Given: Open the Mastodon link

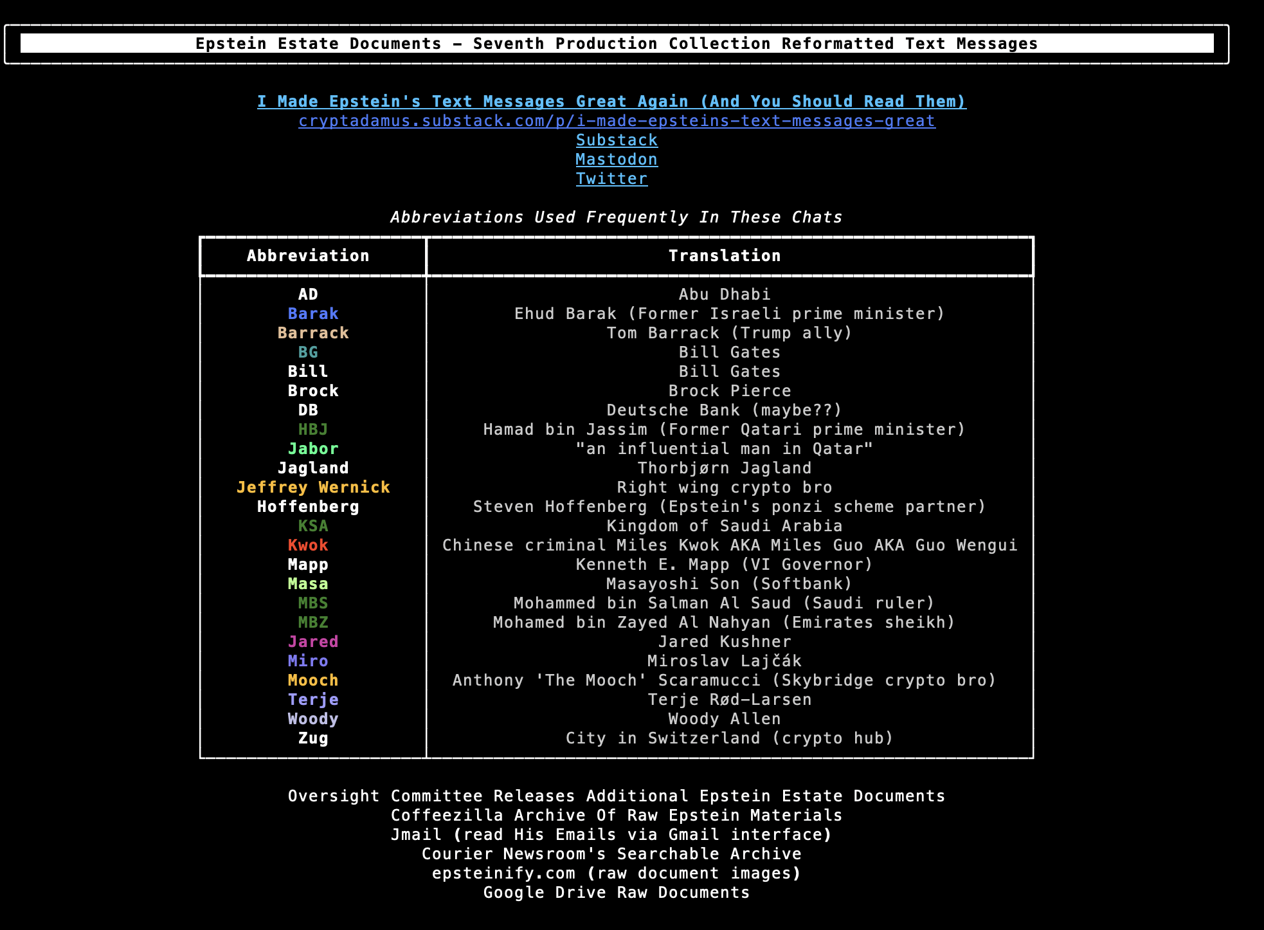Looking at the screenshot, I should tap(617, 160).
